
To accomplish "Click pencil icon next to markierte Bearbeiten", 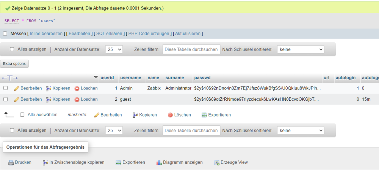I will click(x=97, y=115).
